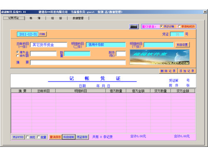This screenshot has height=156, width=208.
Task: Click the voucher number field showing 31
Action: (x=177, y=34)
